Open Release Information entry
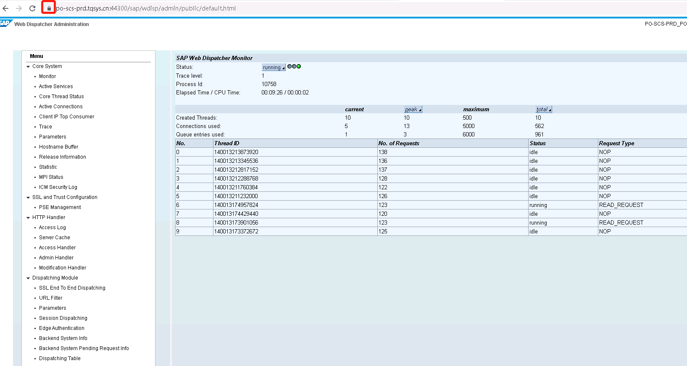Viewport: 687px width, 366px height. coord(63,157)
